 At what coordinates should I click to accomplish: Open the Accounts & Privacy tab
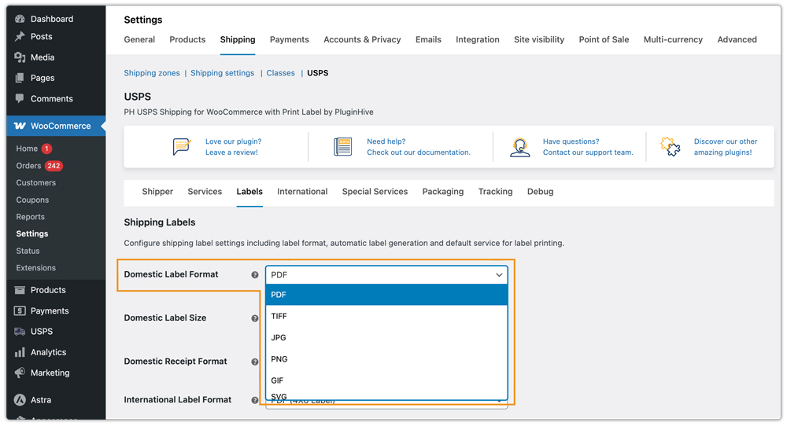pyautogui.click(x=362, y=39)
